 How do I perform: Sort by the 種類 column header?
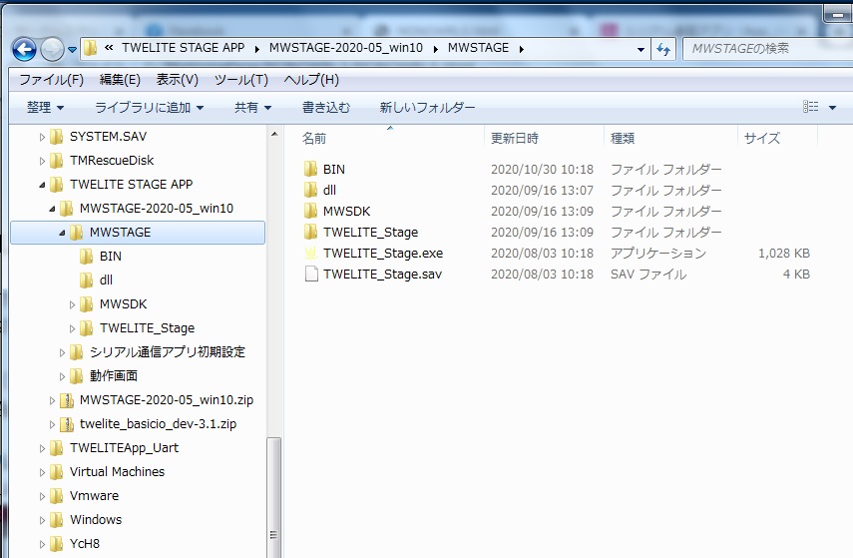[623, 139]
